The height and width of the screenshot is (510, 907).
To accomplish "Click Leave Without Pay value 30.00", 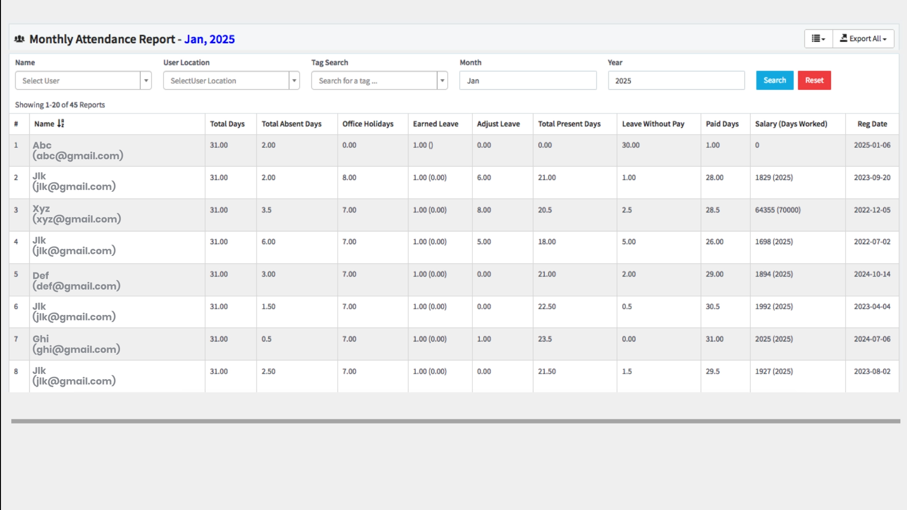I will 631,145.
